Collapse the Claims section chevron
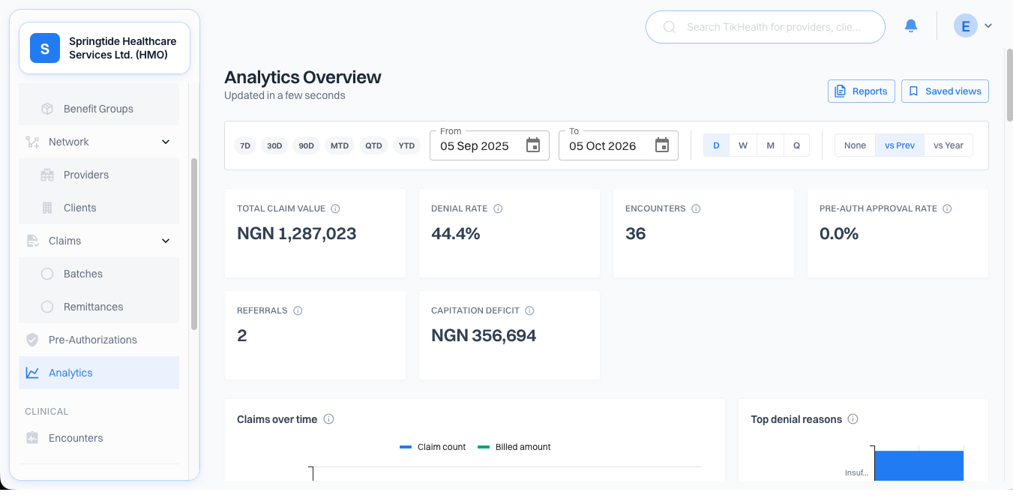 pyautogui.click(x=166, y=241)
